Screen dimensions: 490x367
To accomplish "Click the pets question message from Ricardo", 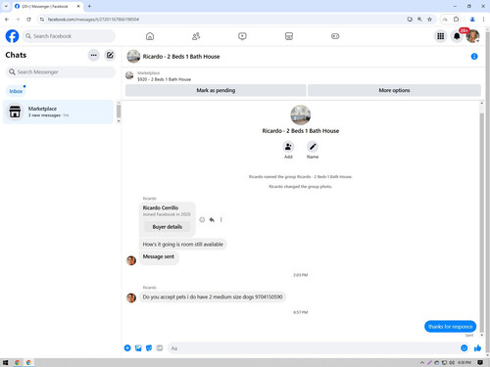I will pyautogui.click(x=213, y=297).
